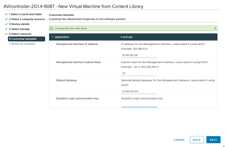Click checkmark beside Select storage step

6,29
